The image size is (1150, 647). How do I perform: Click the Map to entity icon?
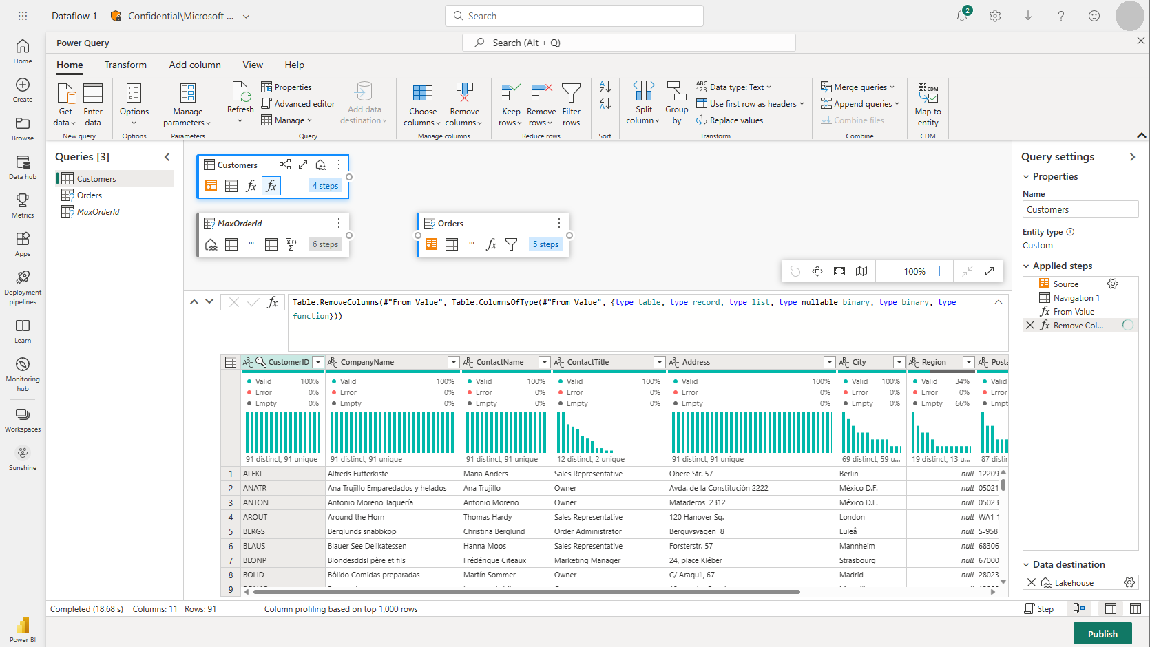click(928, 94)
